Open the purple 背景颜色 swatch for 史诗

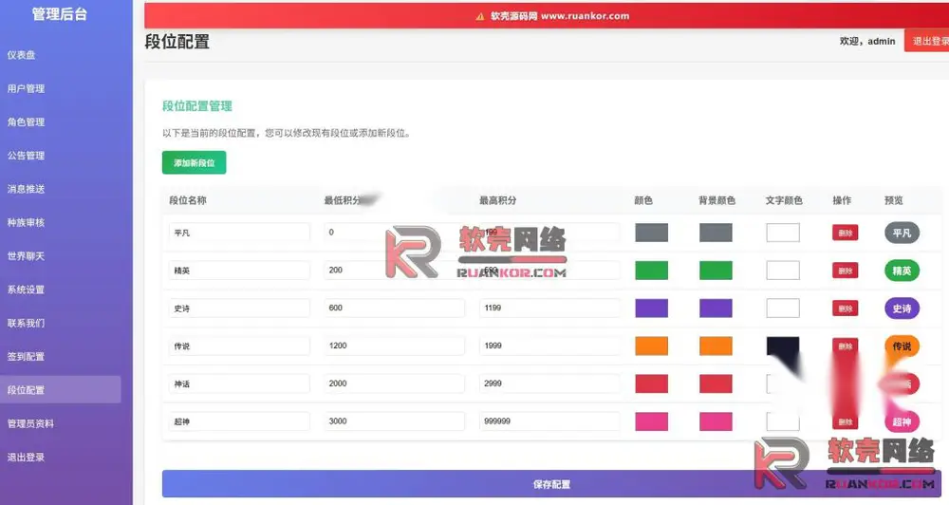tap(716, 309)
